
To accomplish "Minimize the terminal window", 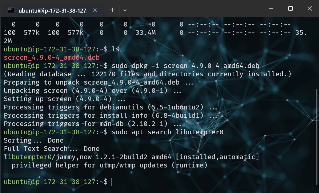I will (272, 9).
